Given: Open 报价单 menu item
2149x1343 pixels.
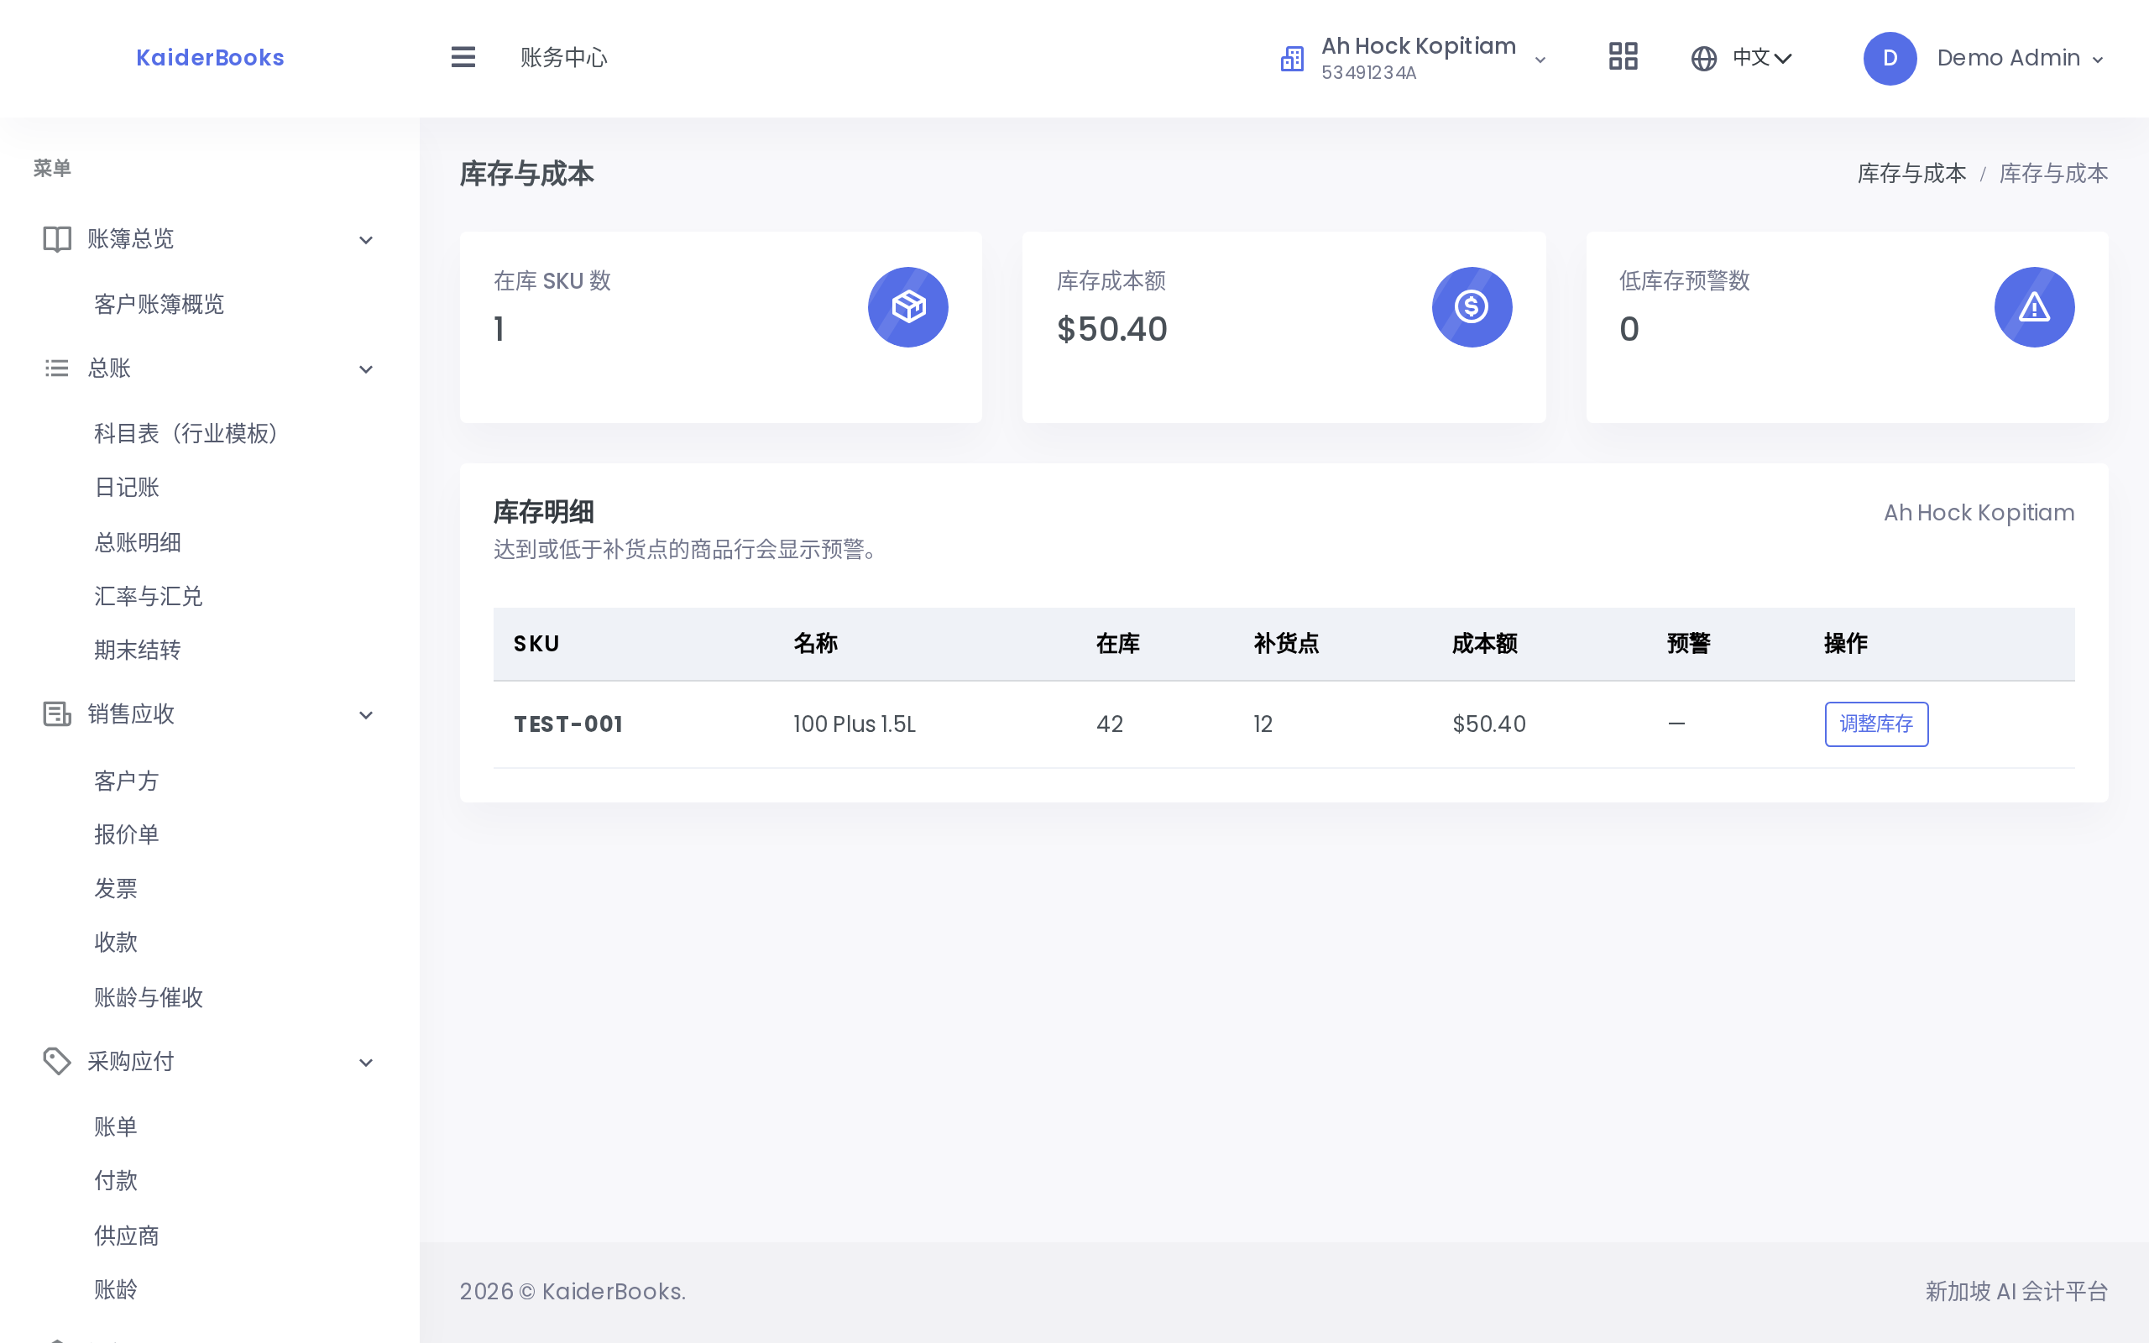Looking at the screenshot, I should [127, 834].
